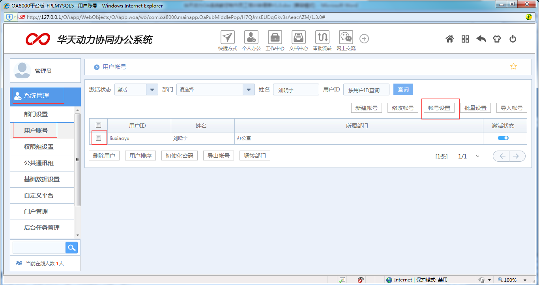Click the plus icon to add modules
539x285 pixels.
(x=364, y=39)
